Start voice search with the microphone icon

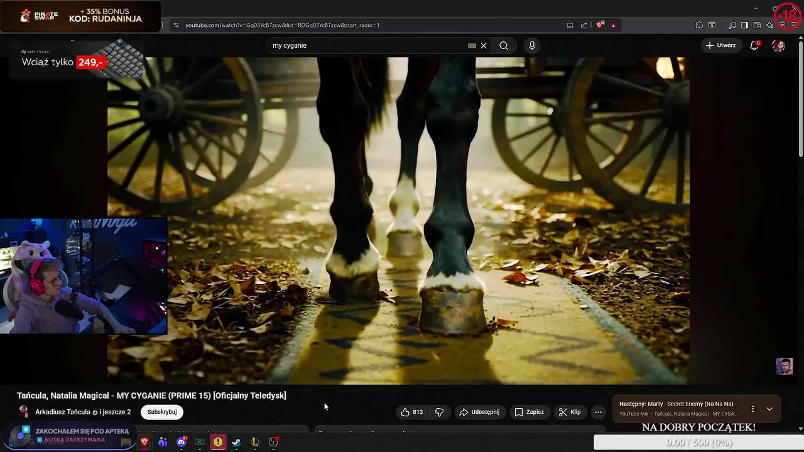532,46
